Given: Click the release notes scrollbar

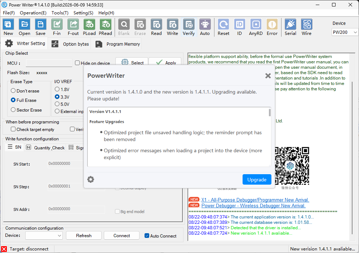Looking at the screenshot, I should (x=270, y=112).
